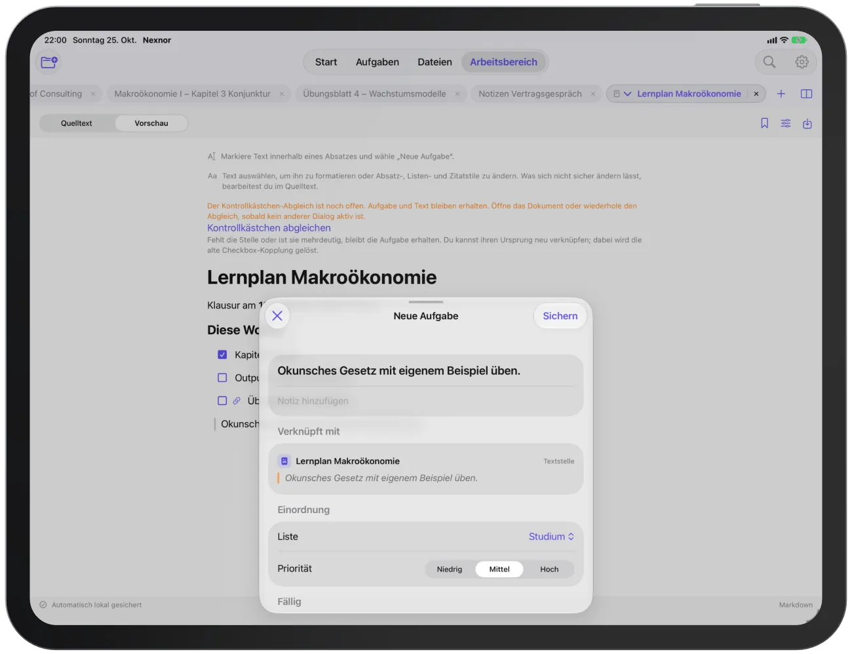Open the sliders adjustment icon

click(786, 123)
